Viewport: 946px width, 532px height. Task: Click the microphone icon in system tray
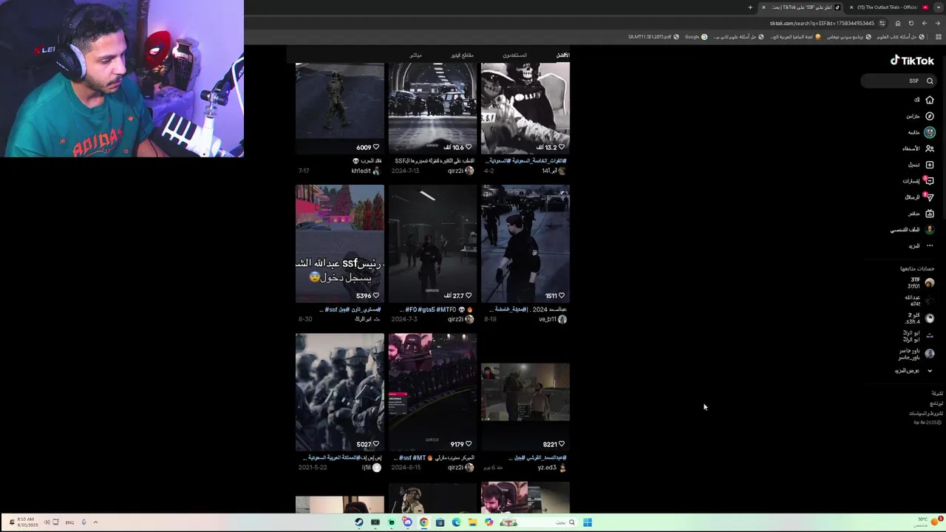coord(84,522)
